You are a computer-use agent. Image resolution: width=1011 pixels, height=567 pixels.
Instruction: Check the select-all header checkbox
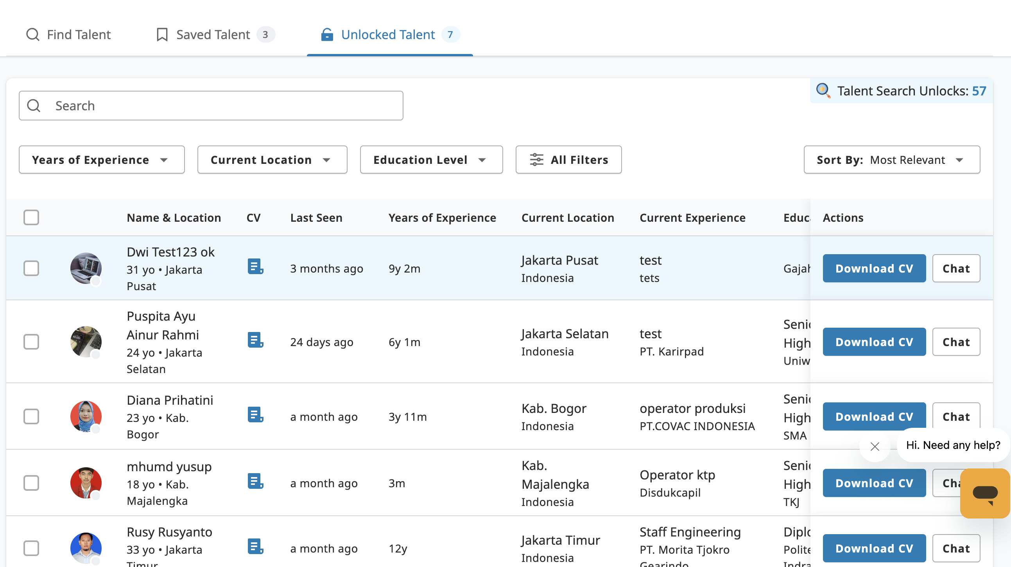pos(31,217)
